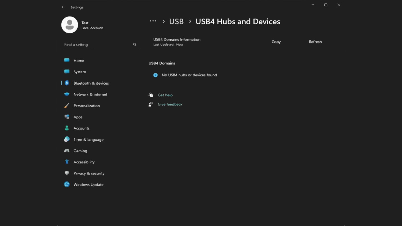The image size is (402, 226).
Task: Copy USB4 domains information
Action: pos(276,42)
